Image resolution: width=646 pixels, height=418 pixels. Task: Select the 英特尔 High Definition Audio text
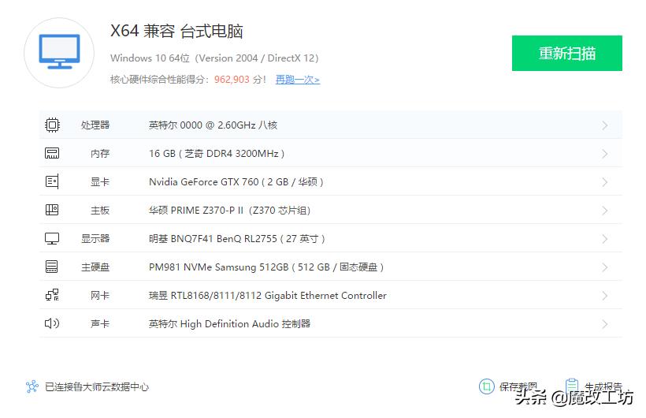click(229, 324)
